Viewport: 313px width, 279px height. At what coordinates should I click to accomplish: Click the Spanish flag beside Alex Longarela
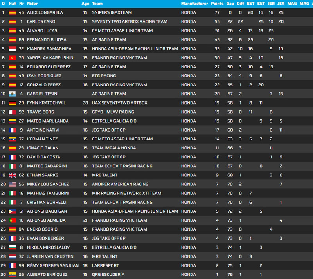(x=12, y=12)
